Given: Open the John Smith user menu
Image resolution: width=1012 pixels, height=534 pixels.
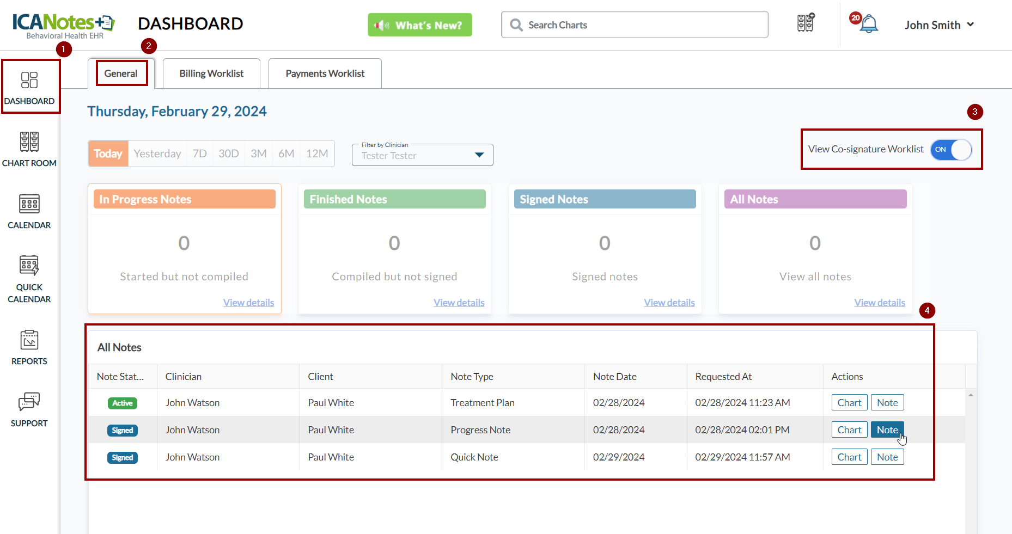Looking at the screenshot, I should point(939,25).
